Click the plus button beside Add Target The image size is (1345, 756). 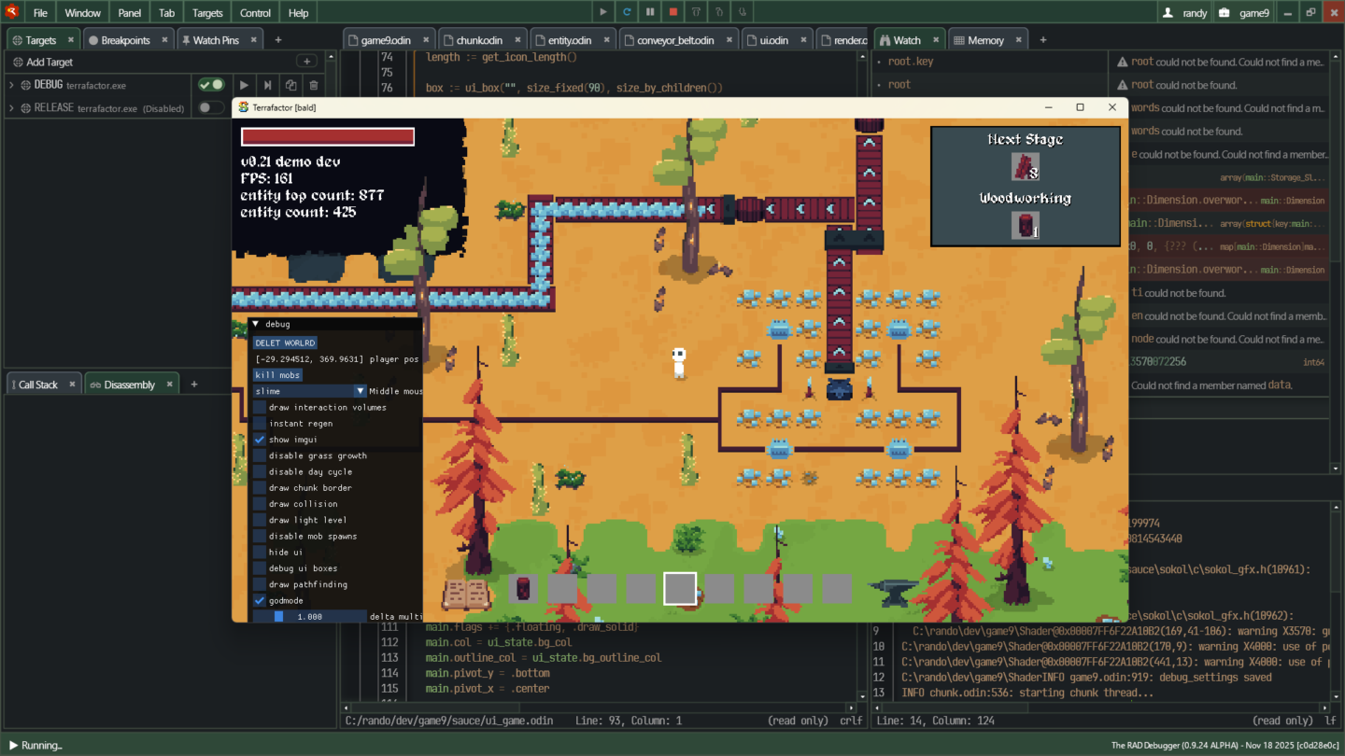click(306, 62)
